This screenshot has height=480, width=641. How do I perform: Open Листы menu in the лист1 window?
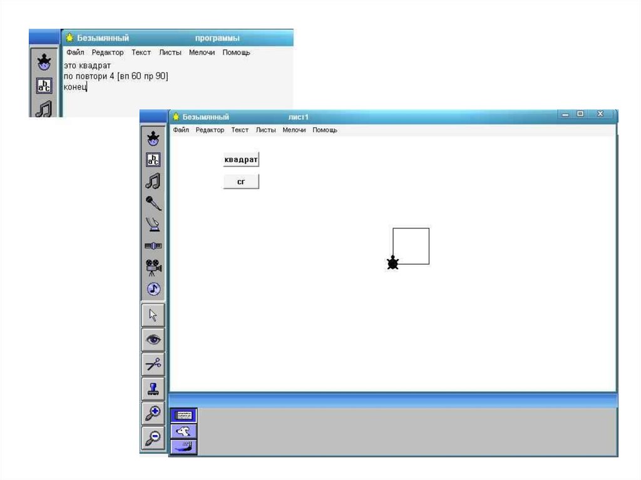click(x=265, y=130)
